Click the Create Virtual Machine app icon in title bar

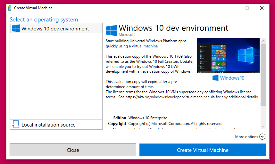pos(10,8)
